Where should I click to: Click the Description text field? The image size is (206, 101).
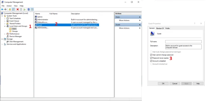(x=183, y=47)
